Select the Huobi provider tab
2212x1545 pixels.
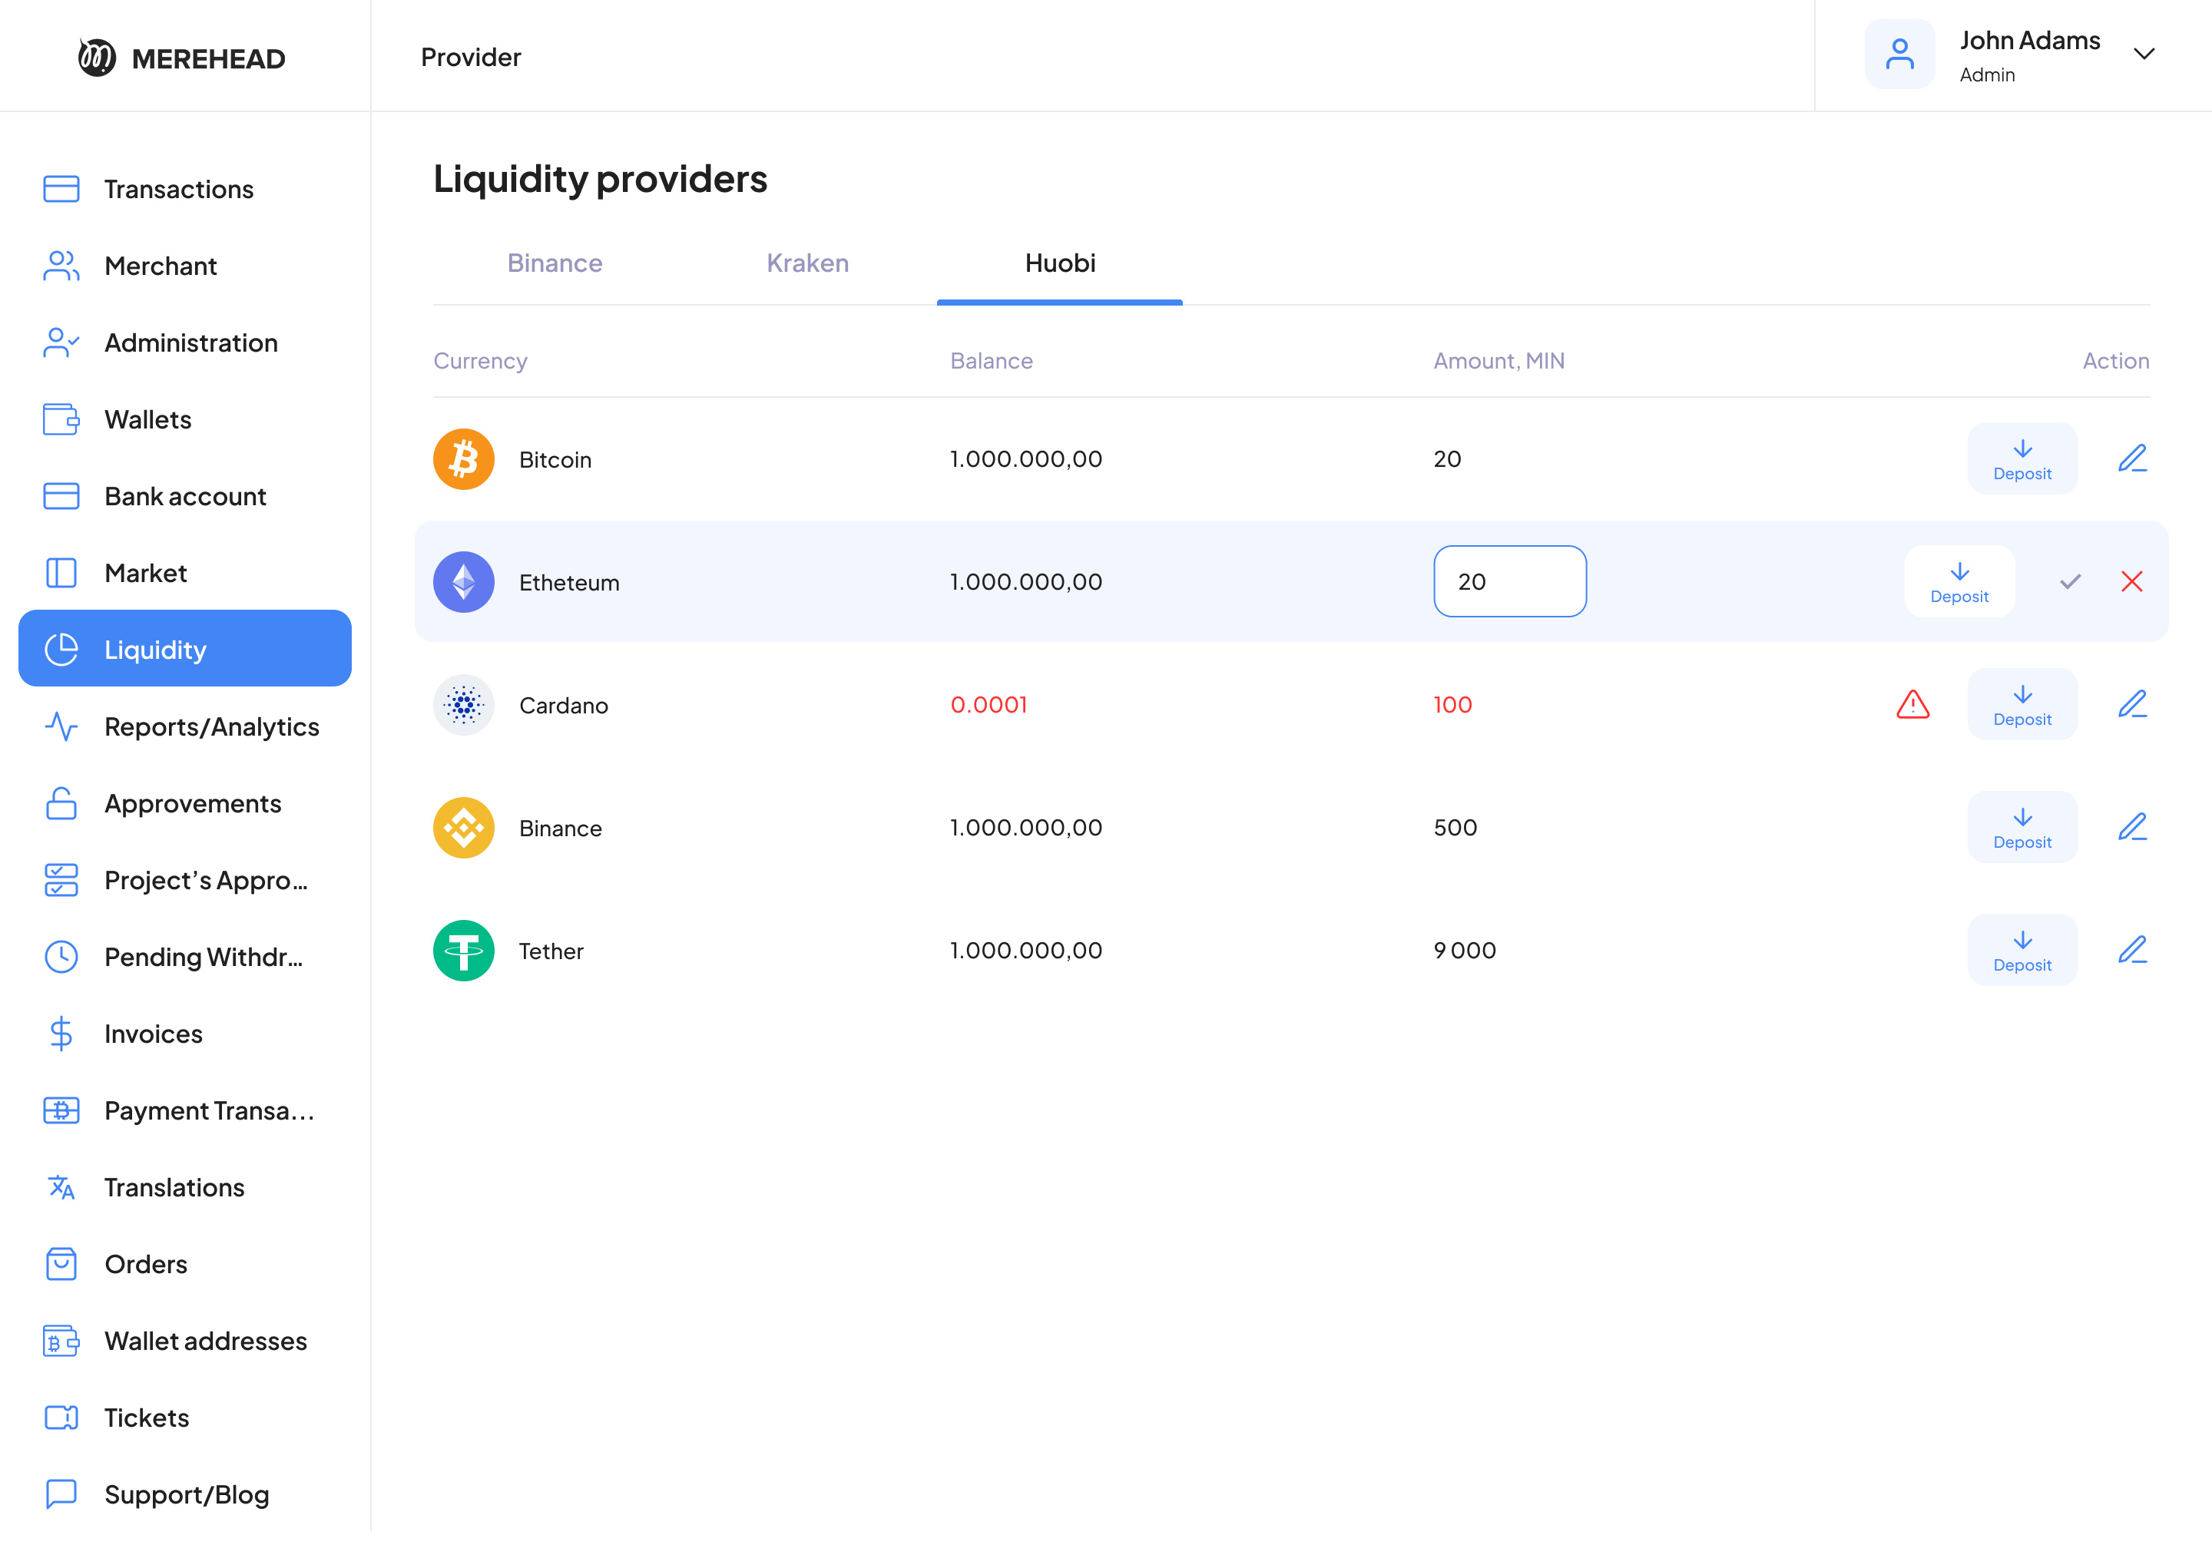[1060, 263]
